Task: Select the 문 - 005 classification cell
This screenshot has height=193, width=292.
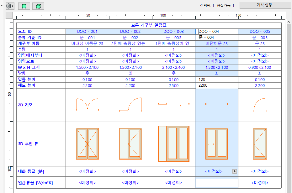Action: point(260,37)
